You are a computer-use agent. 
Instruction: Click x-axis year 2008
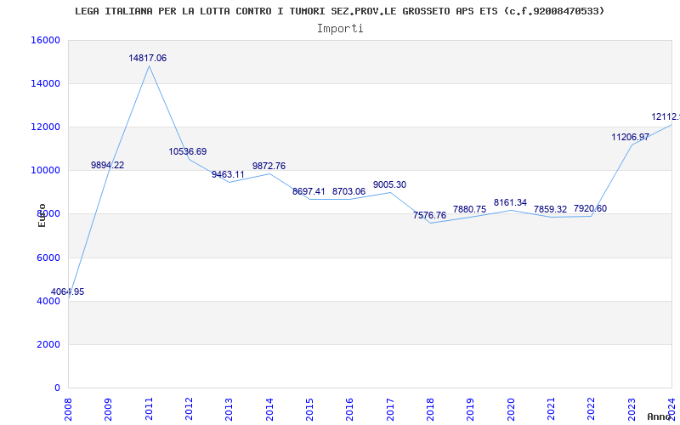click(68, 410)
